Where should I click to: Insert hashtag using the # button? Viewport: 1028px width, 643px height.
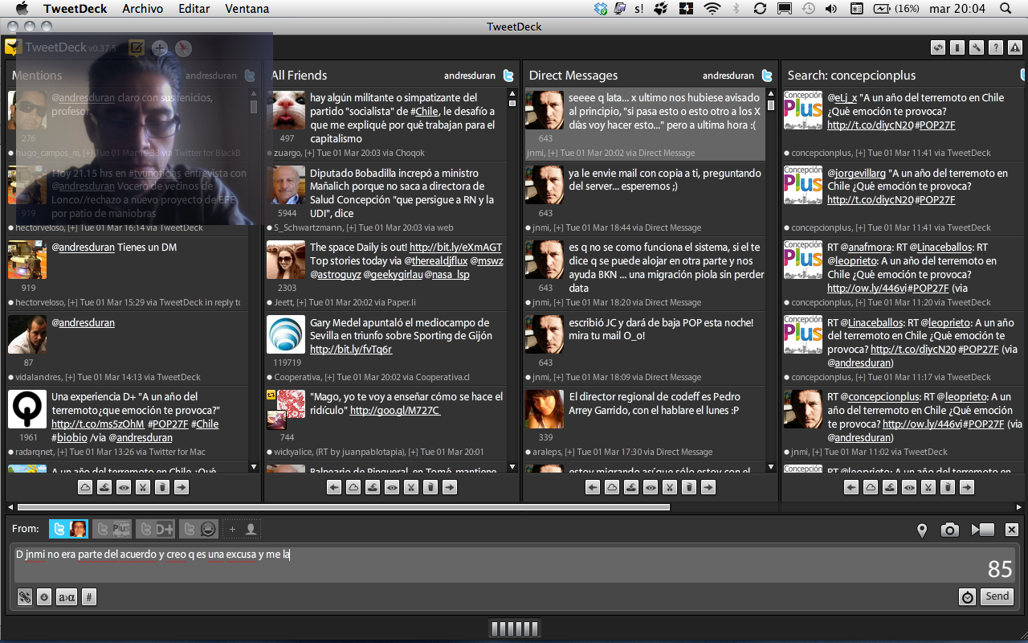pos(89,597)
